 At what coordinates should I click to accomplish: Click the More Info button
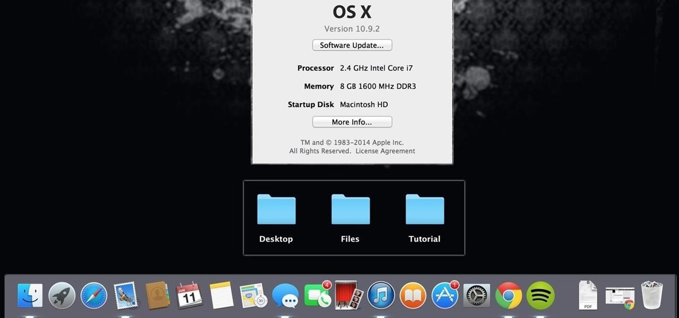tap(352, 122)
